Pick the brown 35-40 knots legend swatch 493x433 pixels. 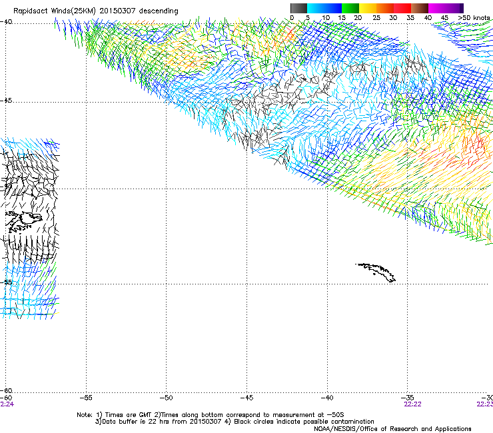coord(420,8)
